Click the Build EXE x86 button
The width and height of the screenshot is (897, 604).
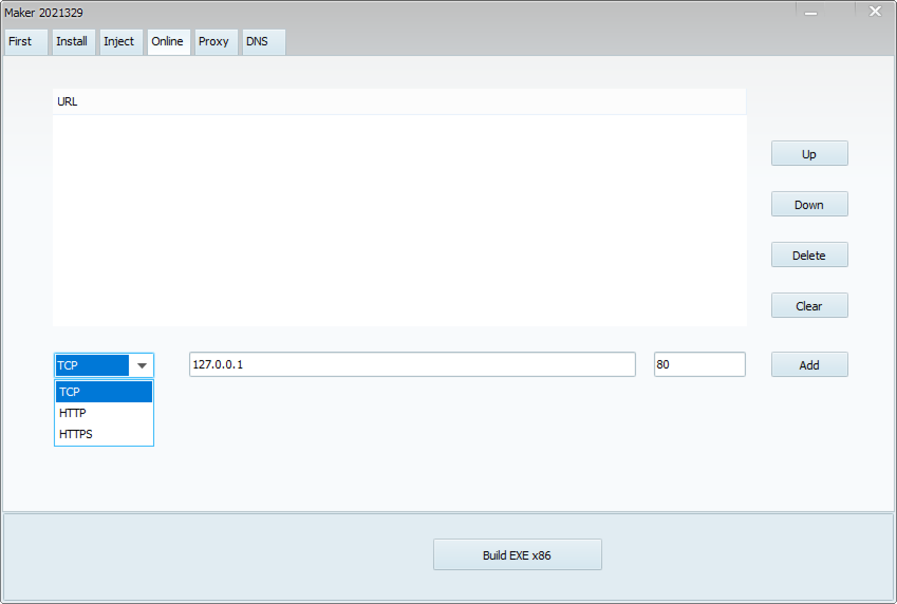coord(517,555)
